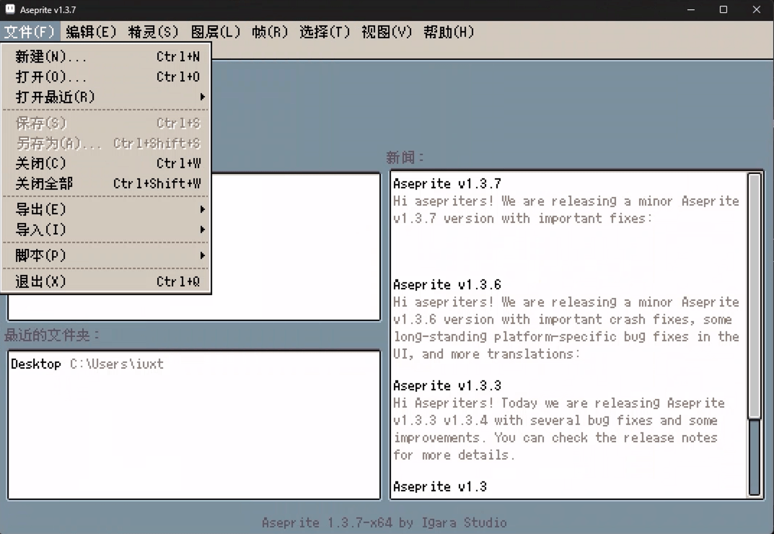
Task: Choose 新建(N)... from the file menu
Action: click(x=106, y=57)
